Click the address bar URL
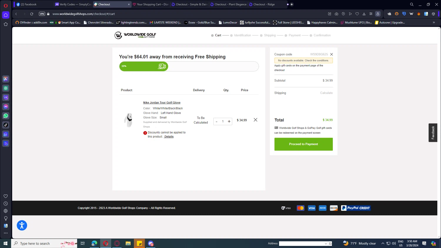The height and width of the screenshot is (248, 441). coord(84,14)
